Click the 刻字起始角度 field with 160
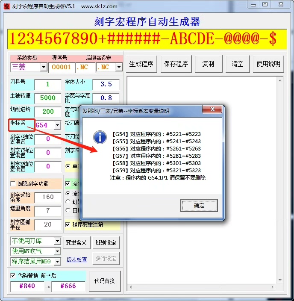Viewport: 294px width, 301px height. coord(48,197)
